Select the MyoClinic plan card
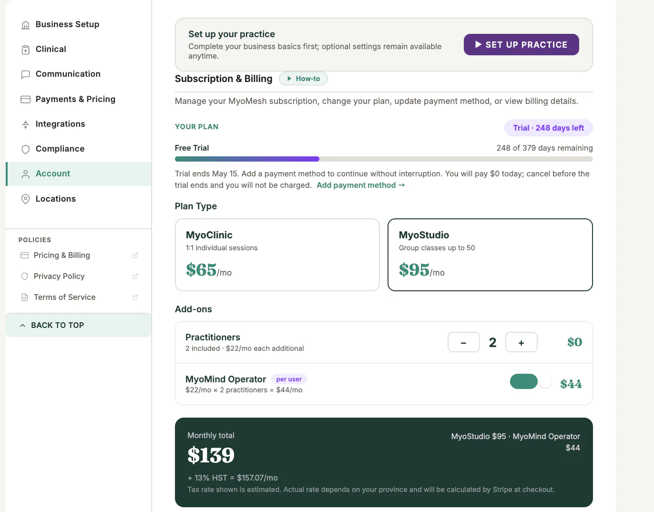654x512 pixels. pos(277,255)
